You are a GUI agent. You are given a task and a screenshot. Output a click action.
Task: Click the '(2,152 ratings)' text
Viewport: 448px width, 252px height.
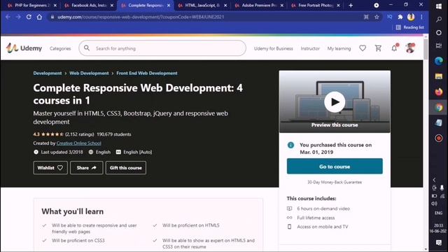pos(79,134)
